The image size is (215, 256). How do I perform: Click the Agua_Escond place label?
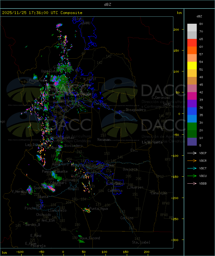90,238
